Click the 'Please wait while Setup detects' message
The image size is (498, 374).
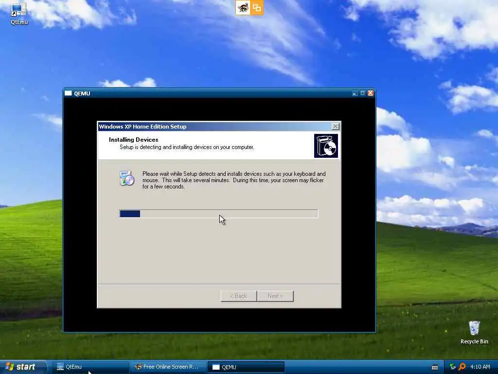click(x=234, y=180)
